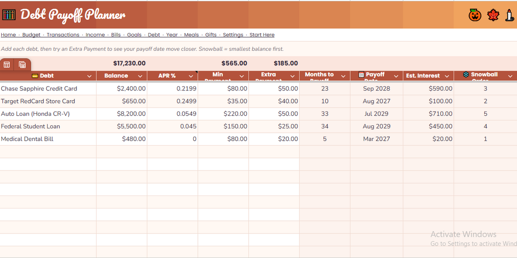Open the Settings navigation link
The height and width of the screenshot is (258, 517).
point(233,35)
